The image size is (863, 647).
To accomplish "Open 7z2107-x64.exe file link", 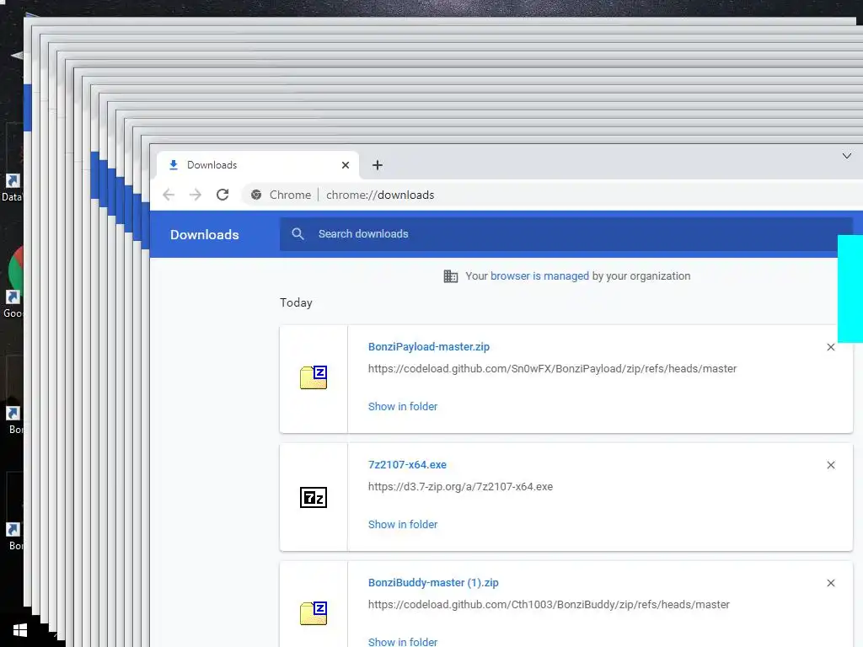I will pyautogui.click(x=407, y=465).
